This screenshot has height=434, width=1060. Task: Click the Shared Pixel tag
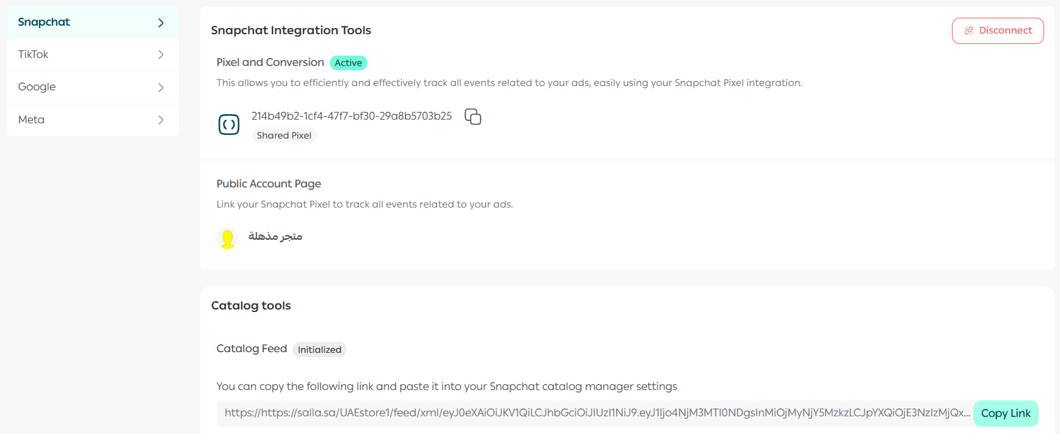284,136
